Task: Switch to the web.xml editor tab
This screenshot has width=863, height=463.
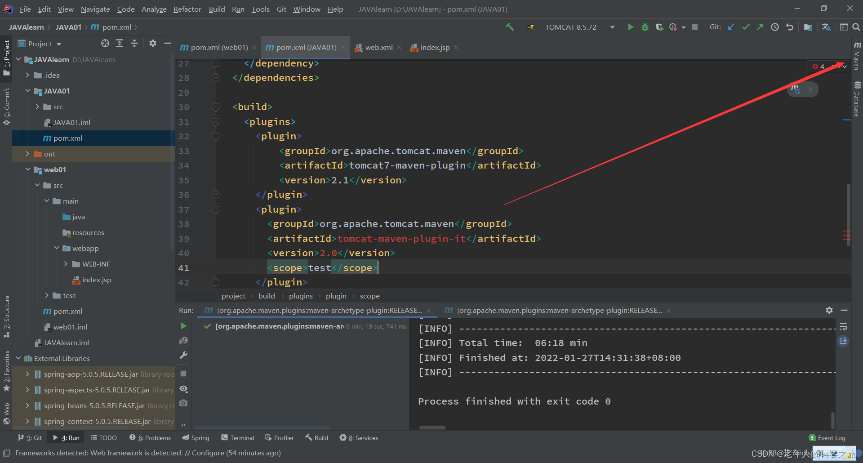Action: (x=378, y=47)
